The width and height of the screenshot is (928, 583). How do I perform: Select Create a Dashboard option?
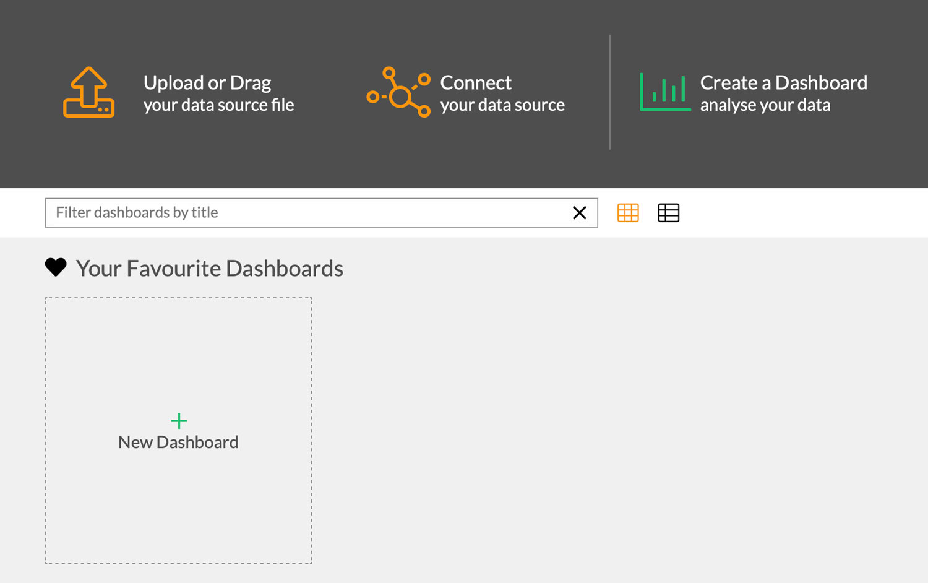[x=784, y=93]
